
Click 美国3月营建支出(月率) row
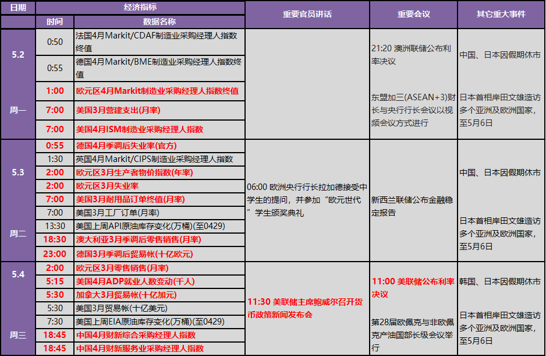click(119, 110)
